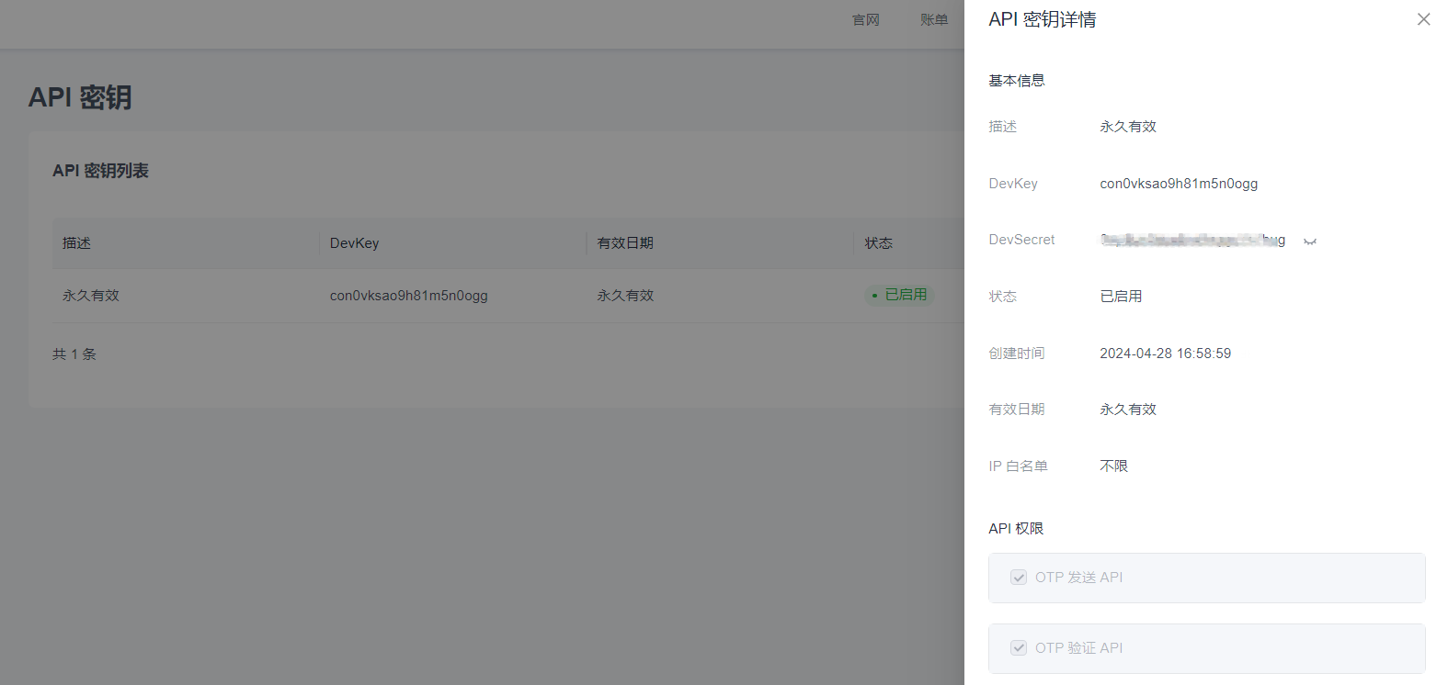The image size is (1448, 685).
Task: Open the 账单 link in header
Action: [x=934, y=20]
